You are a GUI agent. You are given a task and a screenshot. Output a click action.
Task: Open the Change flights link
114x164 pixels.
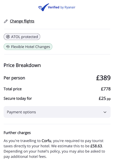[x=22, y=21]
